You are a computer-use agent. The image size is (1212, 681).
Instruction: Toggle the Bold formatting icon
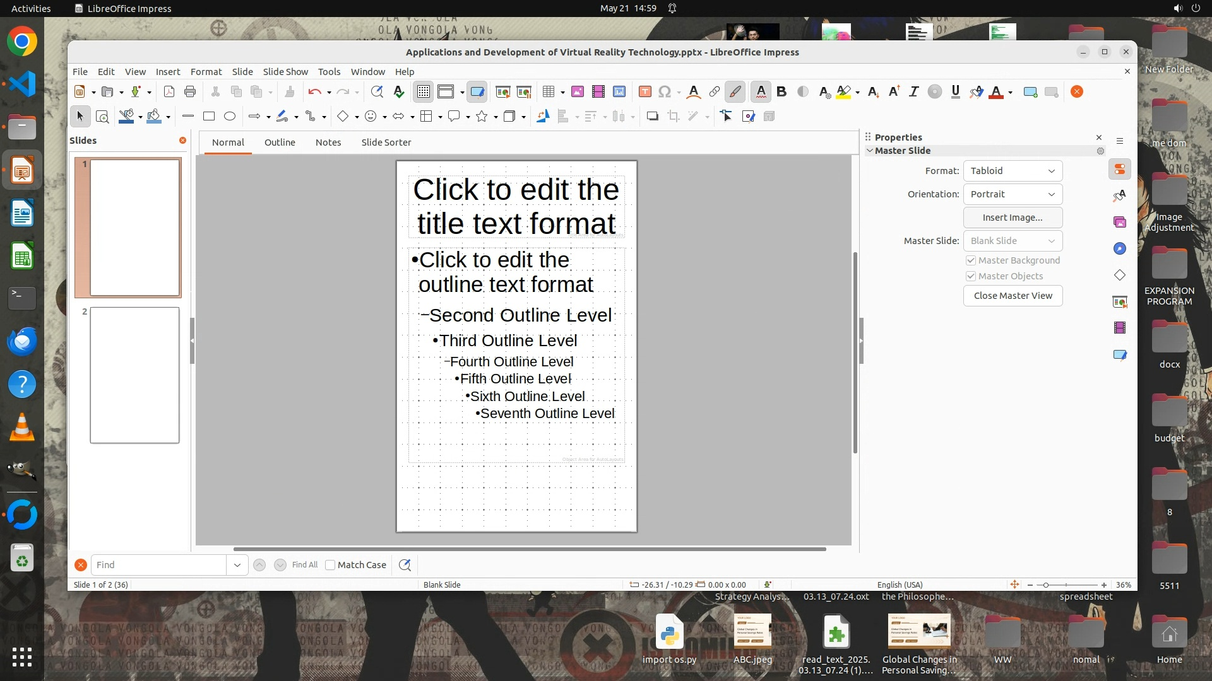[x=781, y=92]
